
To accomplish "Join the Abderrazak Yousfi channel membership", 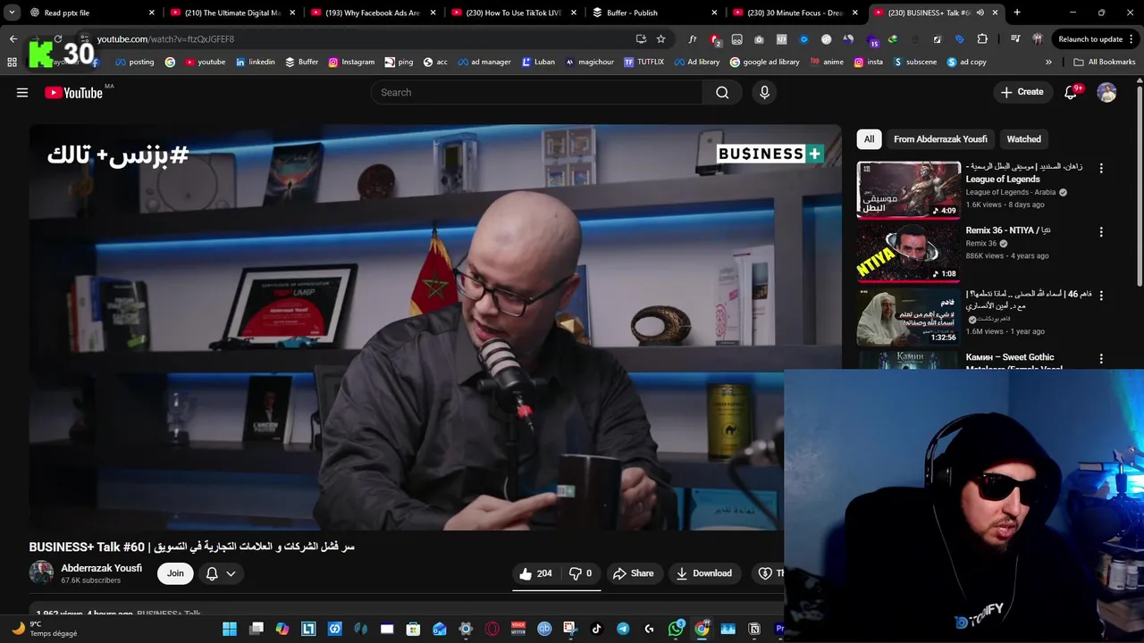I will pos(175,573).
